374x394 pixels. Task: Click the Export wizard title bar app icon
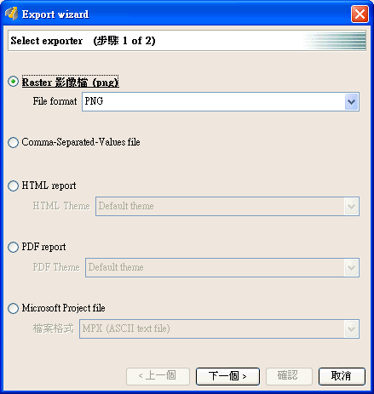click(x=12, y=14)
